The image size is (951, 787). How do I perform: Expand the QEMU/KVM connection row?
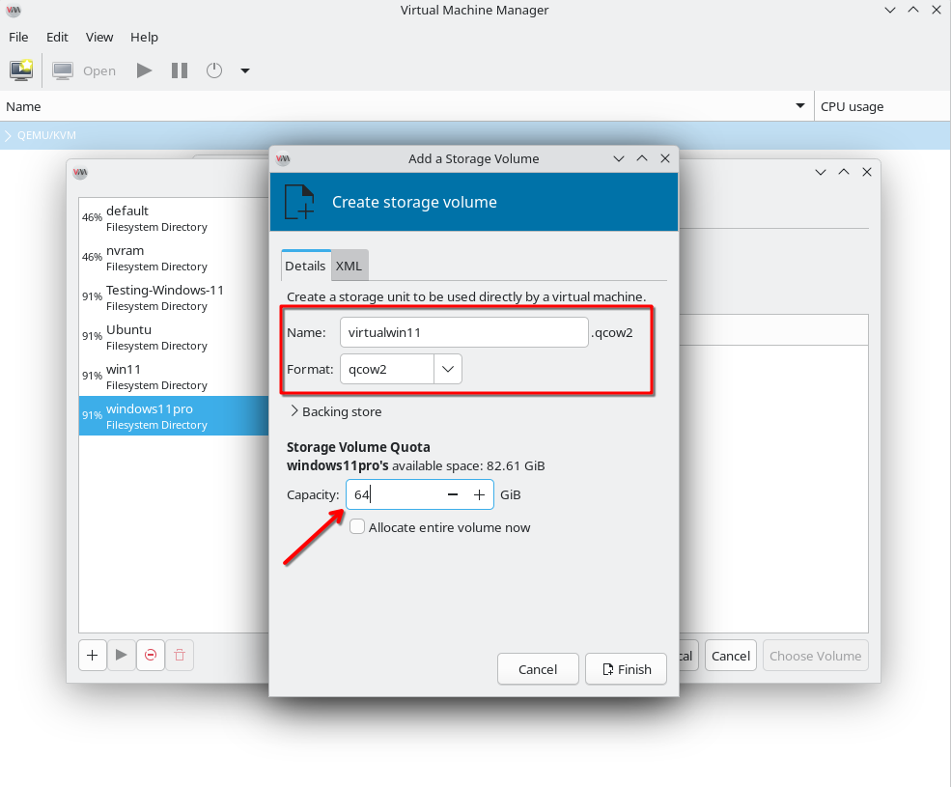(8, 135)
